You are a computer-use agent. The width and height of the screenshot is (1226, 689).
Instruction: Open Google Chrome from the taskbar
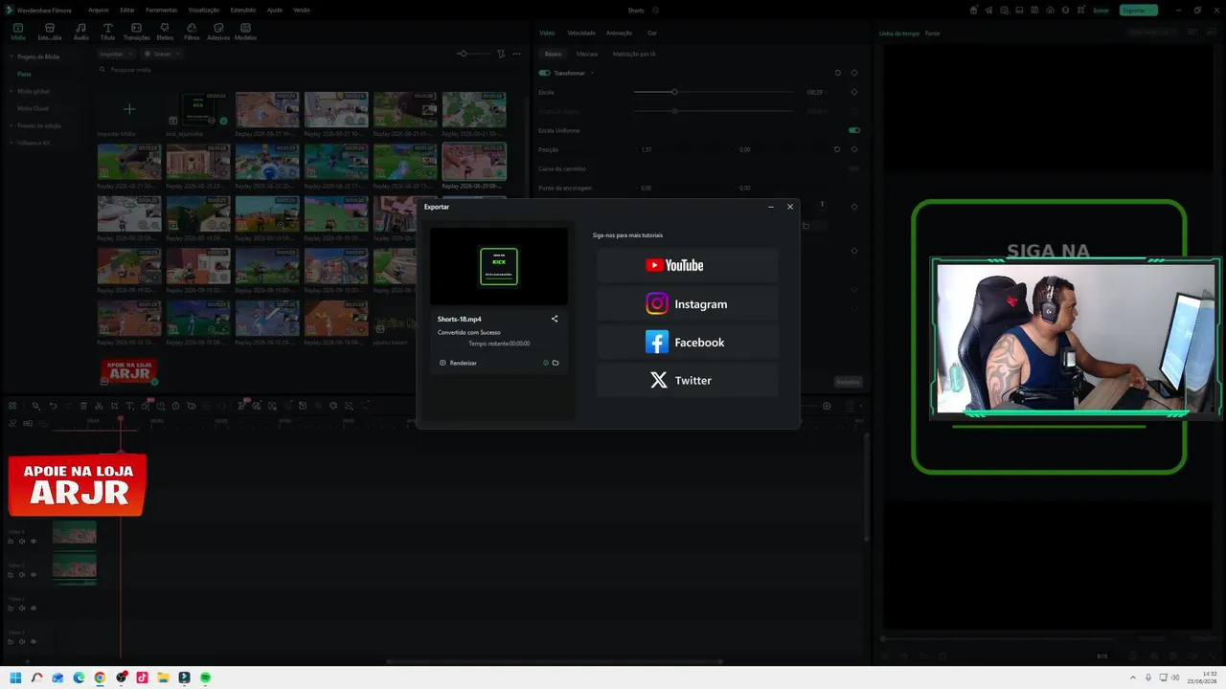coord(100,678)
